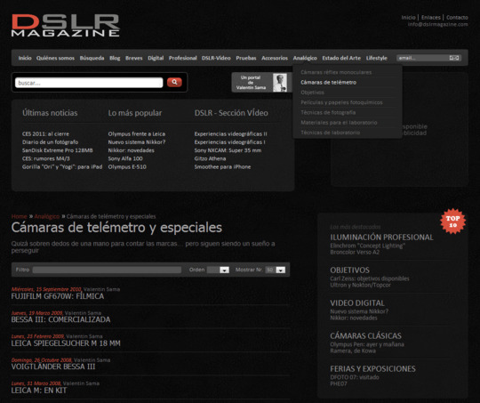This screenshot has height=403, width=480.
Task: Open ILUMINACIÓN PROFESIONAL top 10 heading
Action: tap(381, 238)
